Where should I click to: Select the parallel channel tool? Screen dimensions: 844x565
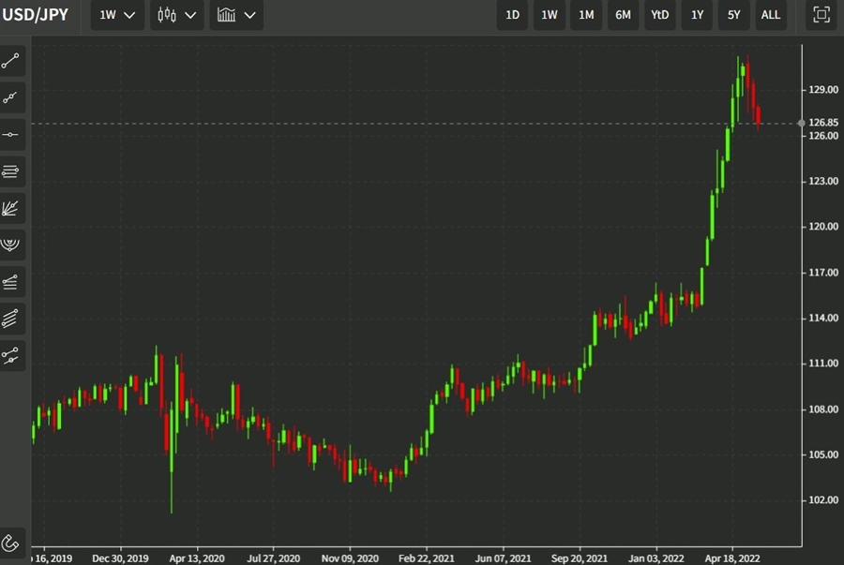point(11,319)
